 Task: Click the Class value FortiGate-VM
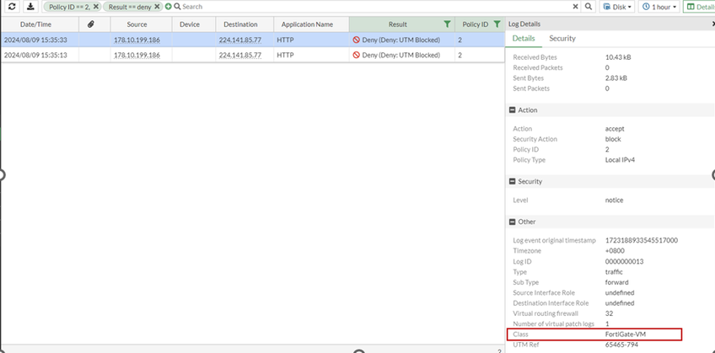(625, 334)
